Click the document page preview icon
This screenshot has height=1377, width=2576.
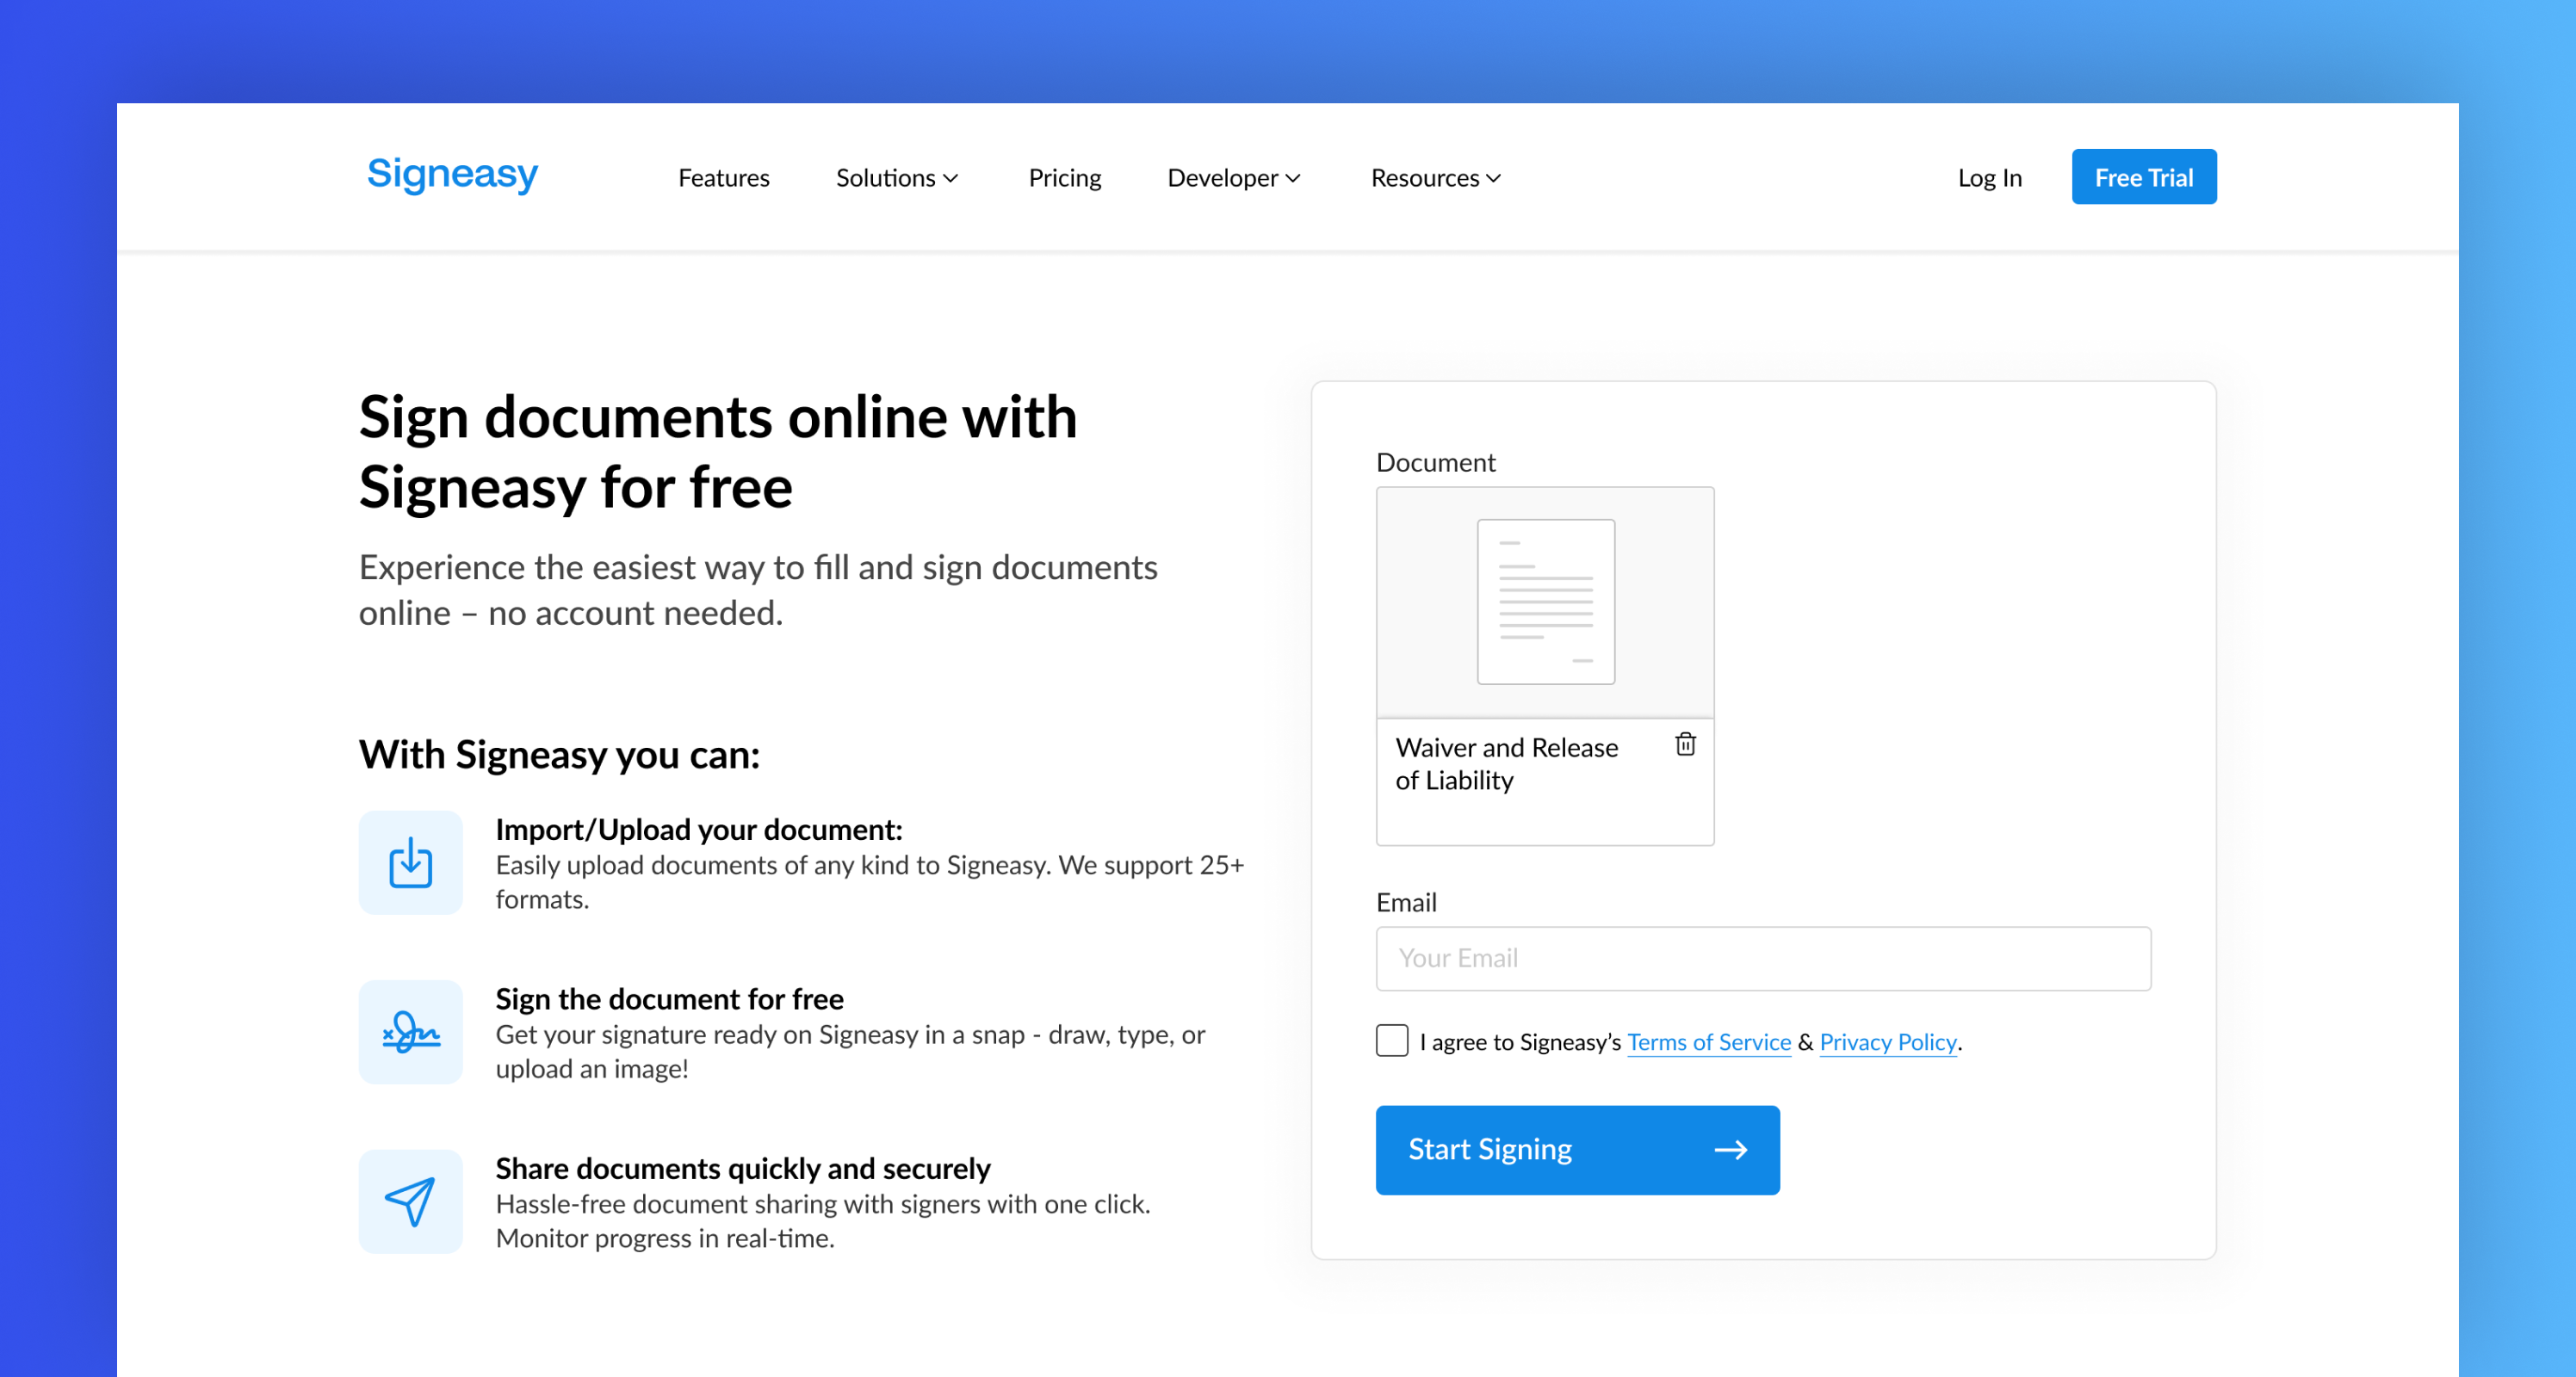1545,602
